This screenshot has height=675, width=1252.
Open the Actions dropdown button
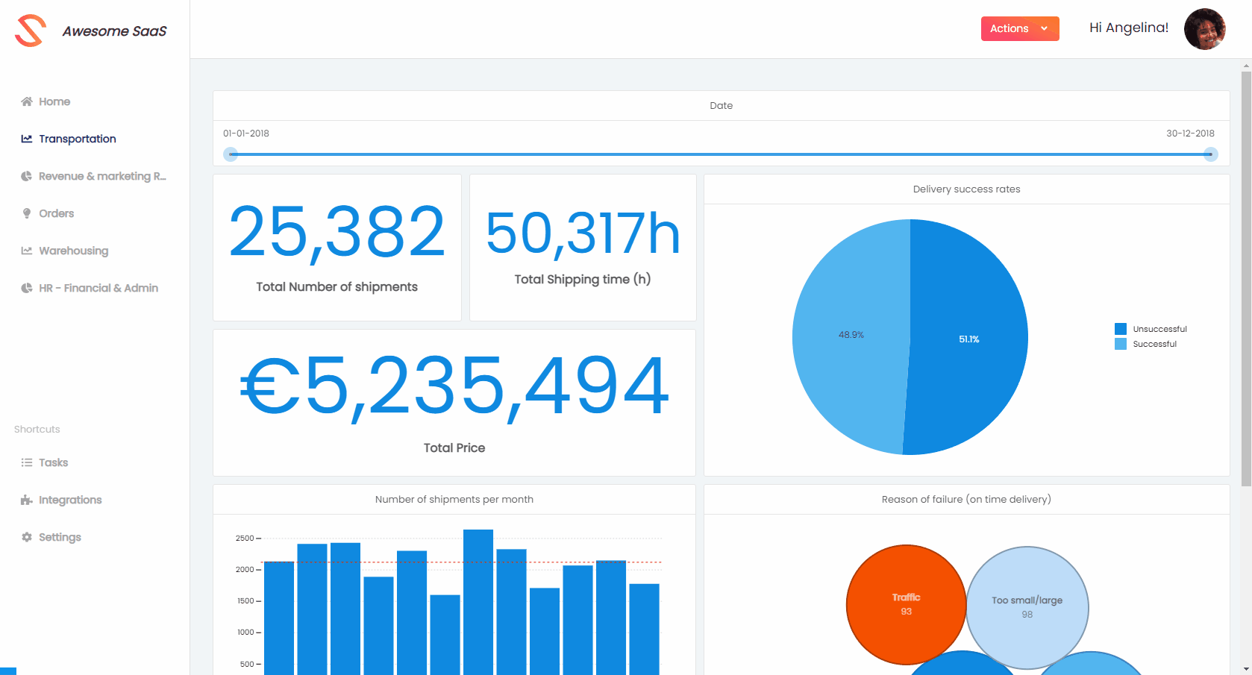(x=1010, y=28)
